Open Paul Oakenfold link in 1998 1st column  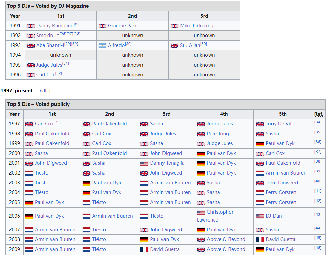52,134
